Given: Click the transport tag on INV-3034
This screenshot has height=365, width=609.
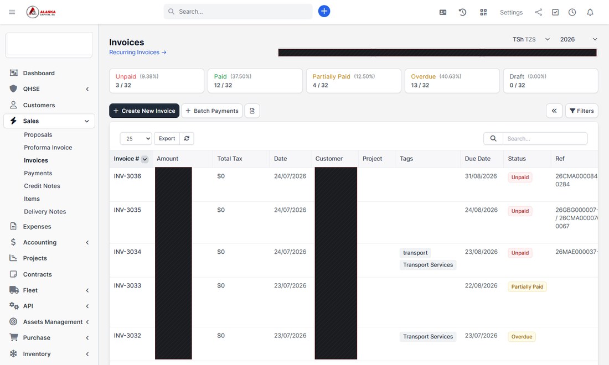Looking at the screenshot, I should pos(415,253).
